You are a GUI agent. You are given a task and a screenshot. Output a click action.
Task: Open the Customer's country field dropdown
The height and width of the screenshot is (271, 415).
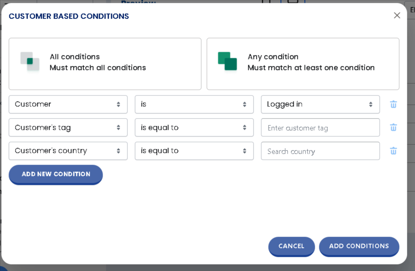pos(68,151)
